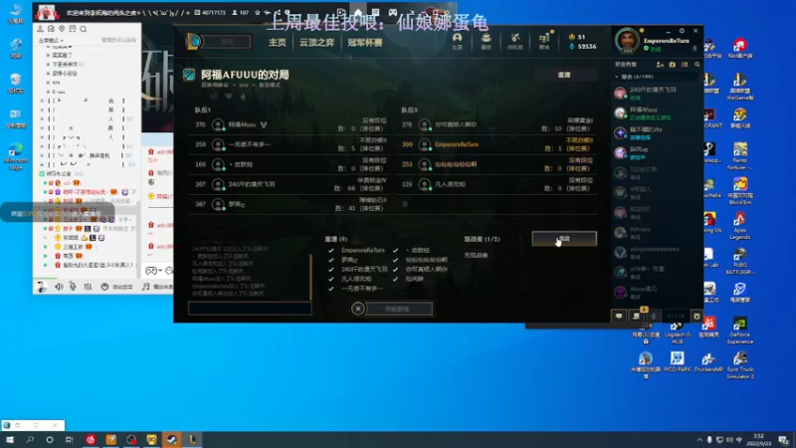Image resolution: width=796 pixels, height=448 pixels.
Task: Click the search icon in the voice app toolbar
Action: pyautogui.click(x=84, y=29)
